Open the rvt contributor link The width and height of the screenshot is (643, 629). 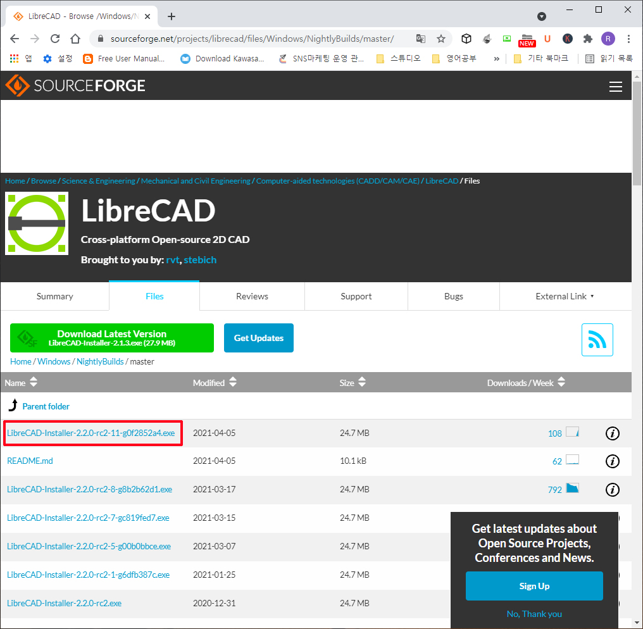(x=172, y=260)
